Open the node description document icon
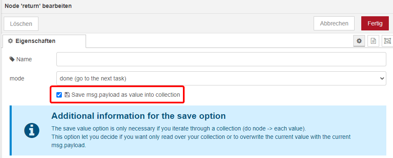This screenshot has height=158, width=393. (373, 41)
